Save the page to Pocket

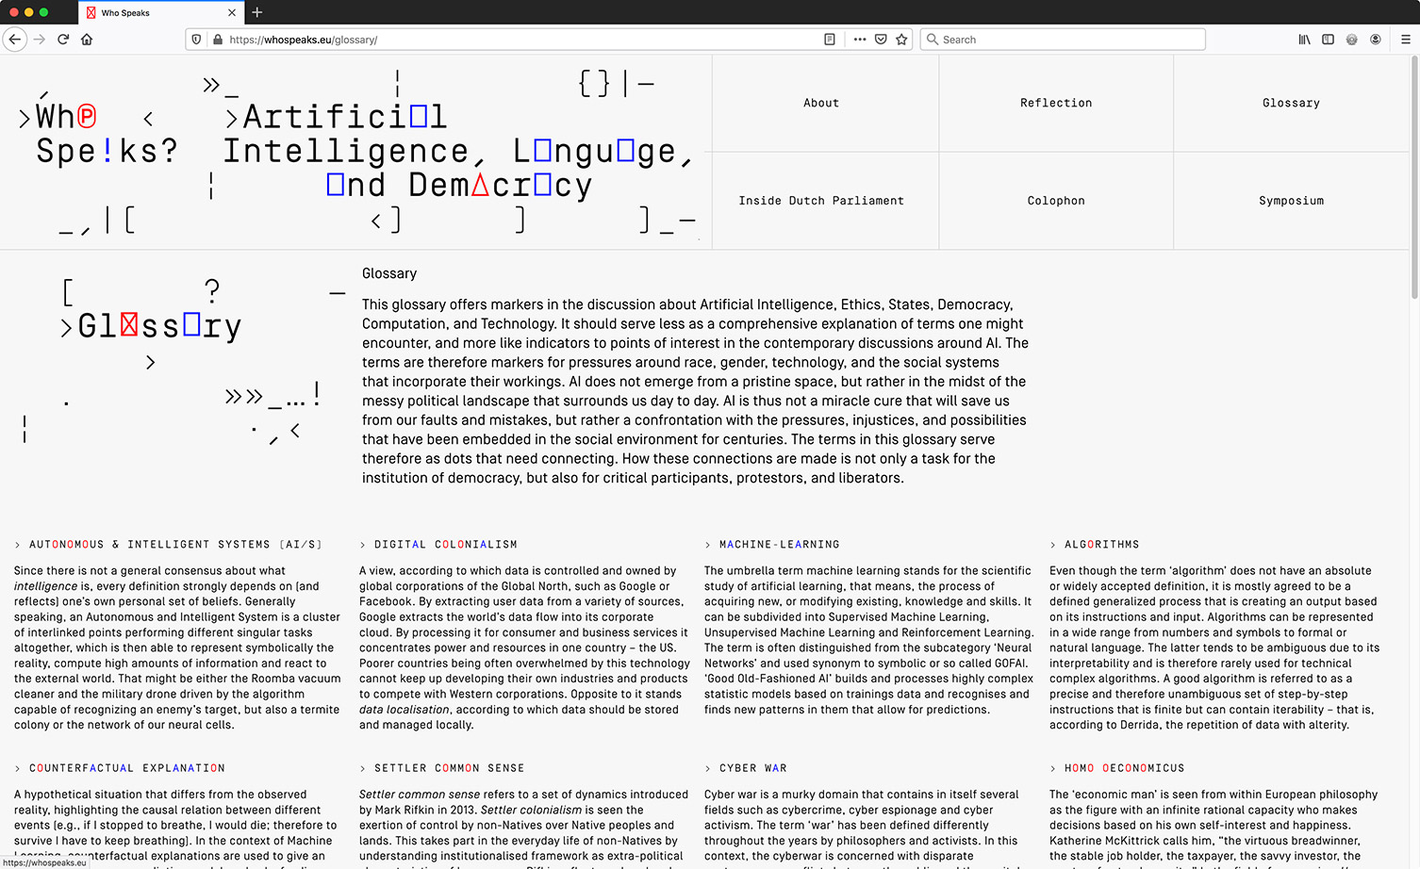pyautogui.click(x=881, y=40)
